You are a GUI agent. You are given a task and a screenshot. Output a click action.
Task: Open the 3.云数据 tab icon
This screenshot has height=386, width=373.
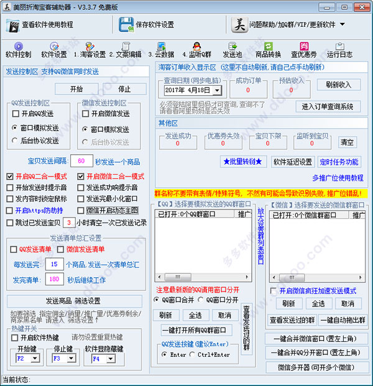point(161,46)
